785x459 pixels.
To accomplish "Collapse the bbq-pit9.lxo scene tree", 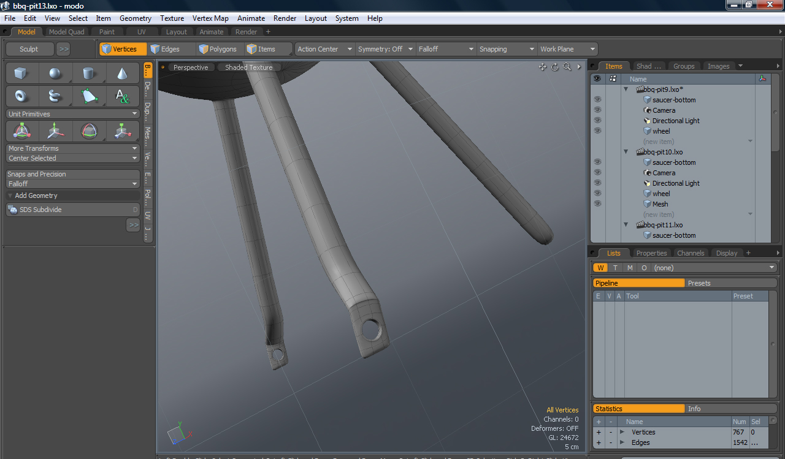I will [x=626, y=89].
